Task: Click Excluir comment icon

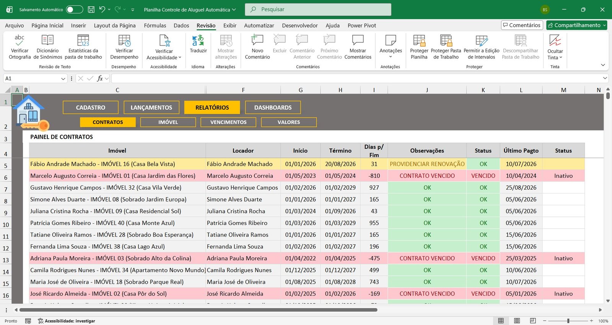Action: tap(280, 40)
